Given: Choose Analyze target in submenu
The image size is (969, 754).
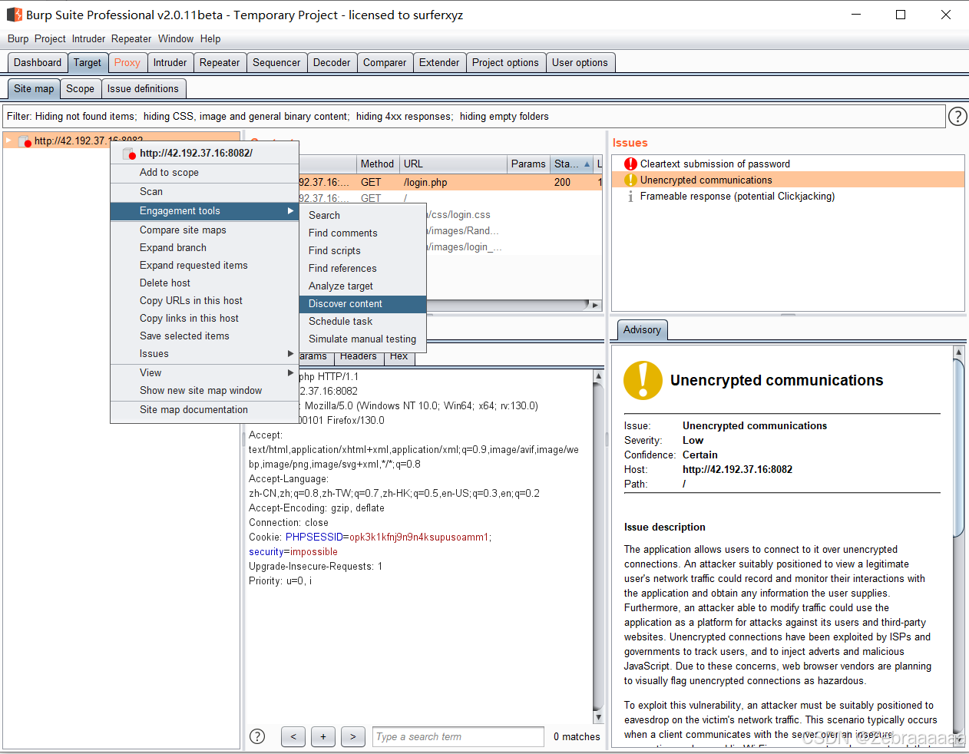Looking at the screenshot, I should coord(362,286).
